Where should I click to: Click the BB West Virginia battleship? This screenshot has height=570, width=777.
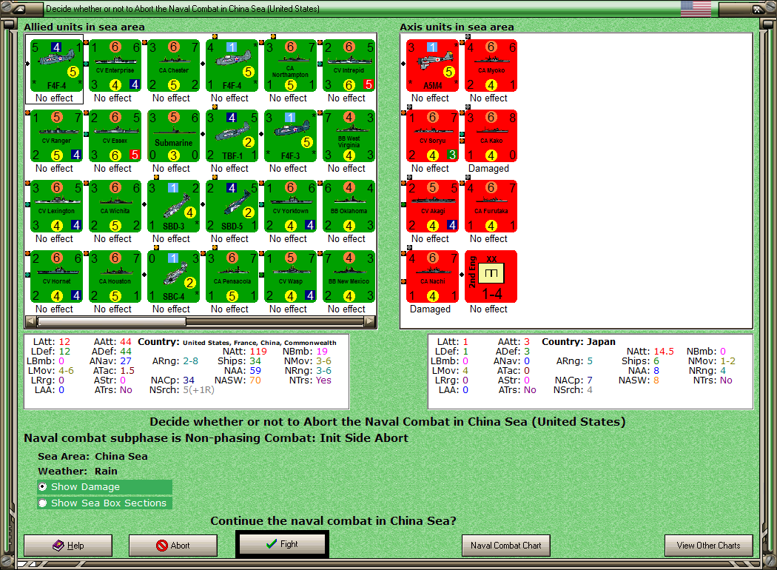pyautogui.click(x=349, y=136)
